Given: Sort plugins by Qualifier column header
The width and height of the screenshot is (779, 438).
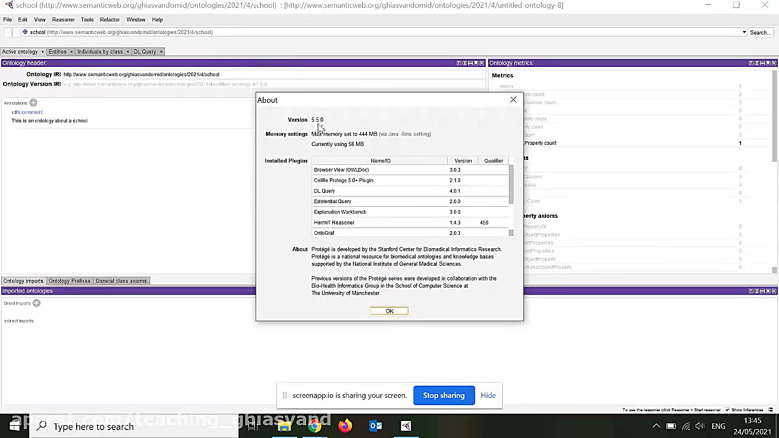Looking at the screenshot, I should 494,161.
